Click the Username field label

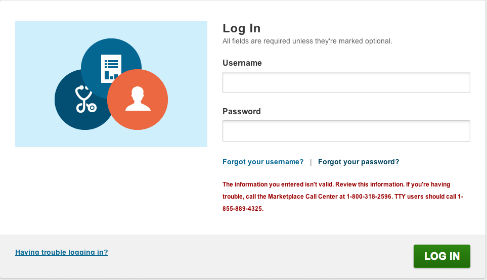pos(242,63)
